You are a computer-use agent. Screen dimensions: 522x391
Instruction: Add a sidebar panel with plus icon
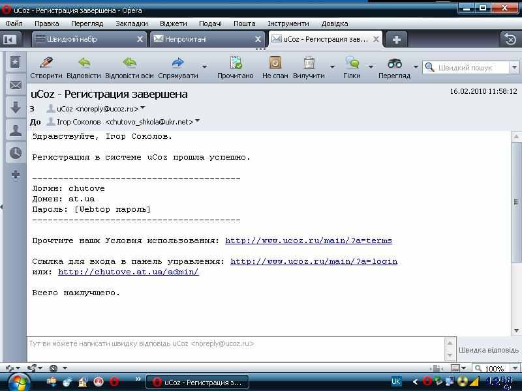coord(15,175)
